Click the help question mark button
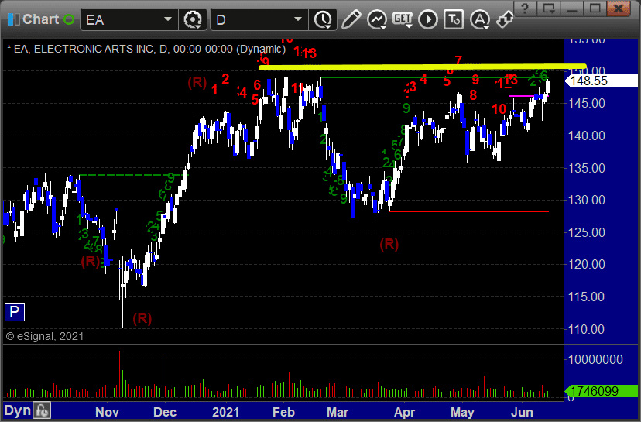The height and width of the screenshot is (422, 641). point(526,8)
